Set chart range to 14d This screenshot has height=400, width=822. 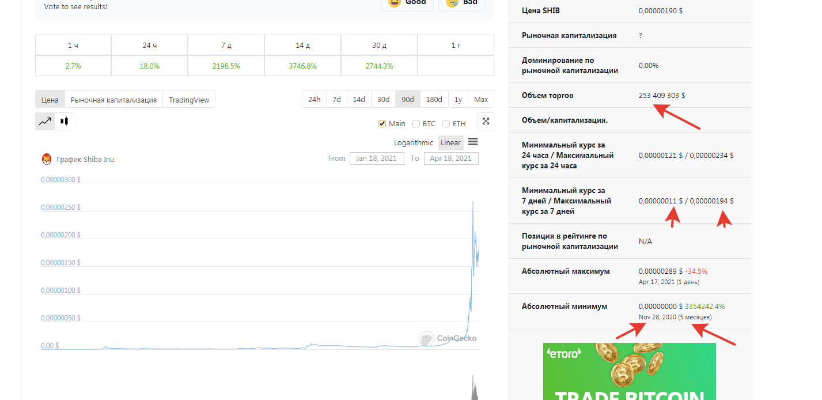[359, 99]
